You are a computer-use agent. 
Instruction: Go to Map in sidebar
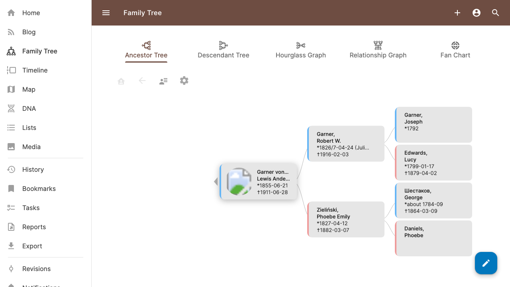click(x=45, y=89)
